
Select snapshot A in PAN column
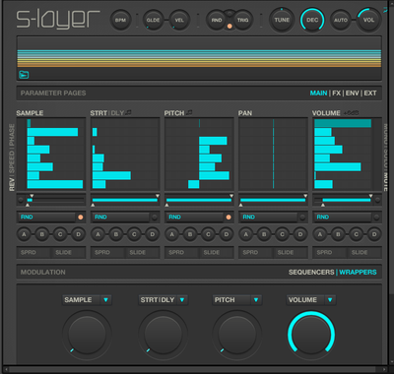click(246, 234)
